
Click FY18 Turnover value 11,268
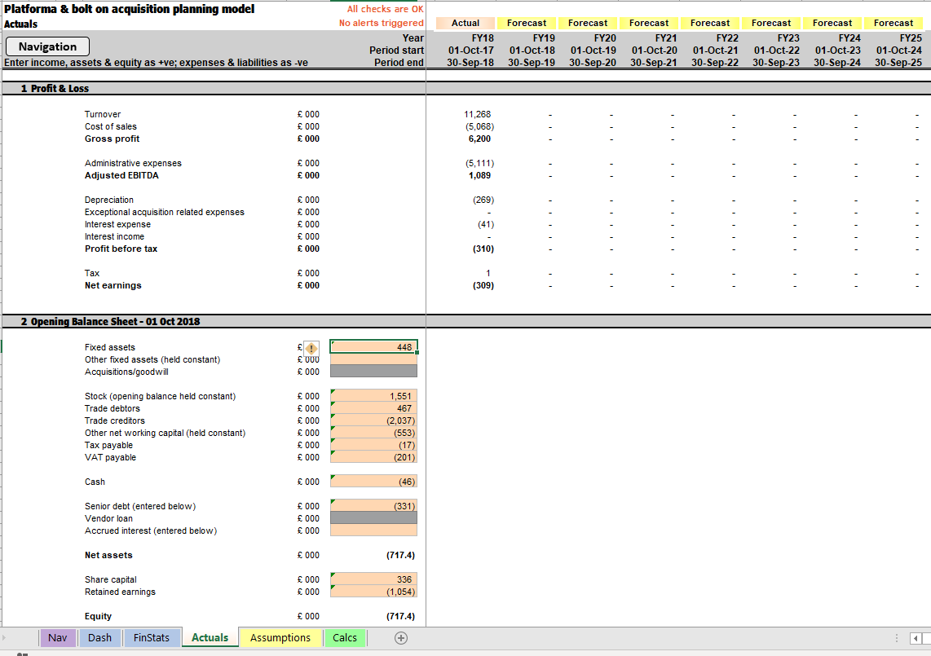(x=478, y=114)
